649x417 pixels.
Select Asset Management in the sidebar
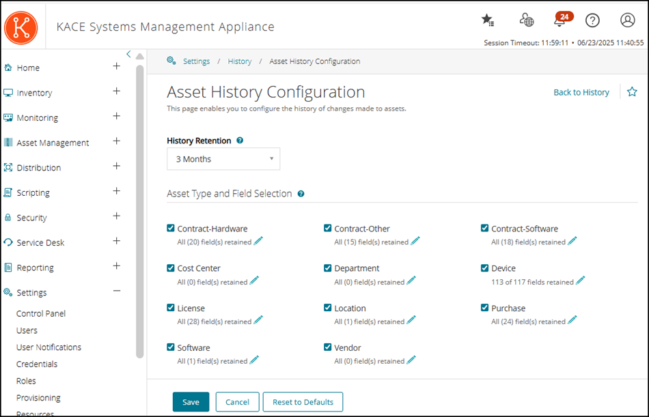54,143
